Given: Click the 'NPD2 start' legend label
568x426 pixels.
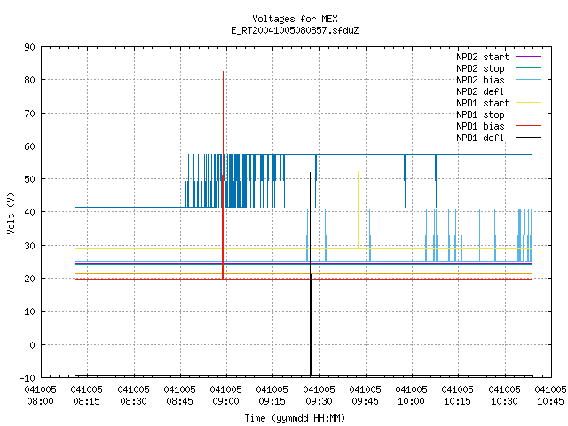Looking at the screenshot, I should (483, 57).
